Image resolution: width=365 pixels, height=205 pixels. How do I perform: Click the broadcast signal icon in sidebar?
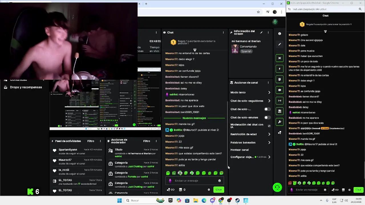click(279, 101)
